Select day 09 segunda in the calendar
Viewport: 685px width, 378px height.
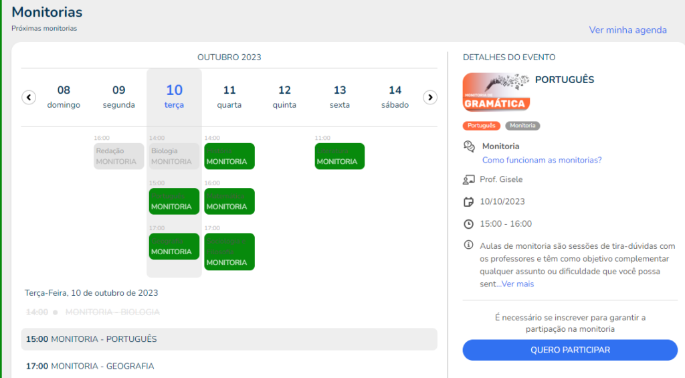click(119, 96)
